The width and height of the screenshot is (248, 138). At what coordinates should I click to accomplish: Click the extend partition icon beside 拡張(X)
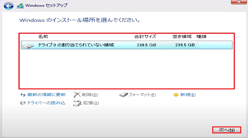point(77,103)
